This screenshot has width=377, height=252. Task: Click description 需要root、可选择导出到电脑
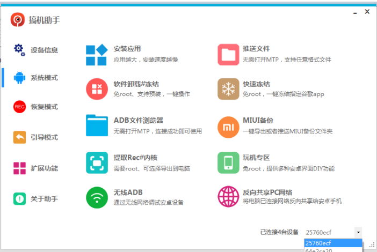(152, 168)
